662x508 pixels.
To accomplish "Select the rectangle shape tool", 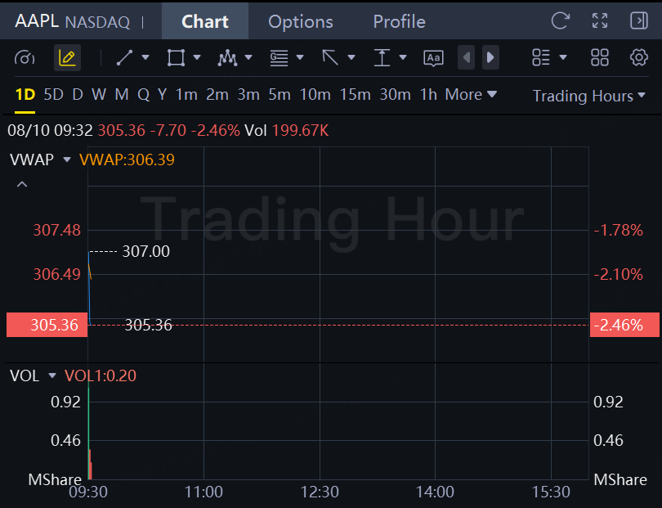I will (176, 58).
